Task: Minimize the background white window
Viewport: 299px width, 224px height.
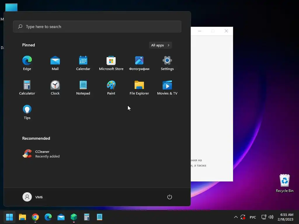Action: [200, 31]
